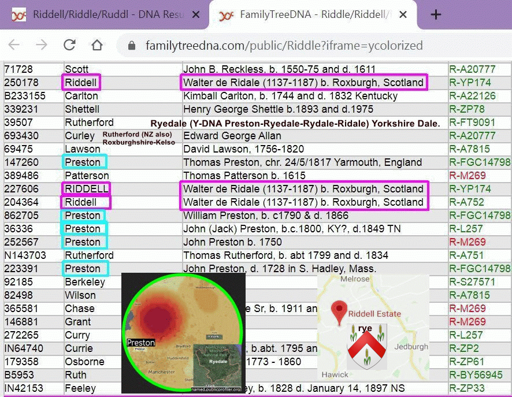Image resolution: width=512 pixels, height=397 pixels.
Task: Click the surname Patterson
Action: (87, 176)
